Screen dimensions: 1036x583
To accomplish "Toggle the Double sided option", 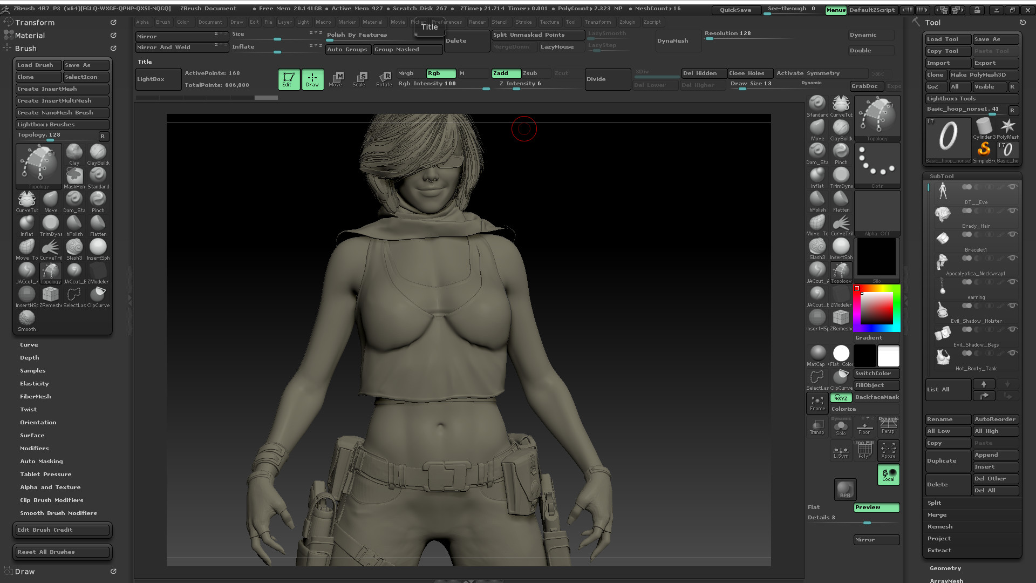I will pyautogui.click(x=871, y=51).
